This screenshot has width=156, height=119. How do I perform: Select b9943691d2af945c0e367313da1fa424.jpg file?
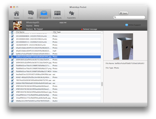[x=34, y=62]
